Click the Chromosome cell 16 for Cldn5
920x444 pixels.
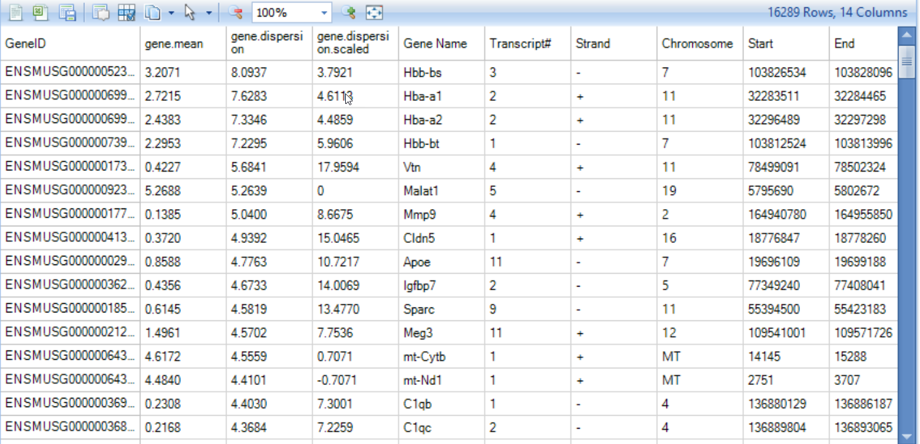point(700,238)
